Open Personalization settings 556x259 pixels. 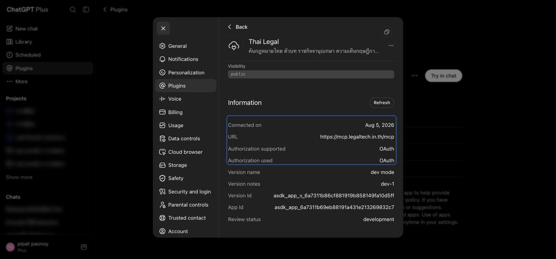(185, 73)
